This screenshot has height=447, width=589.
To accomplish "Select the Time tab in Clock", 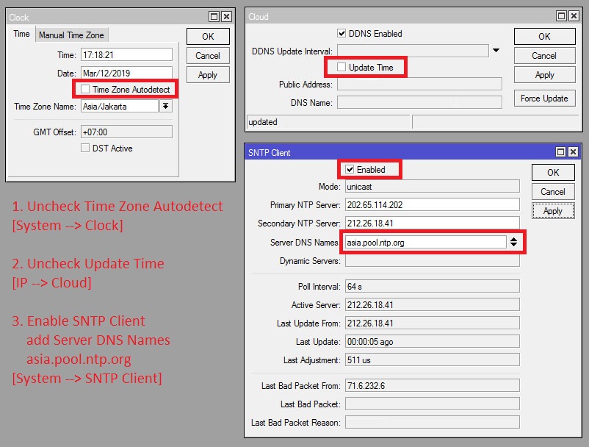I will point(22,35).
